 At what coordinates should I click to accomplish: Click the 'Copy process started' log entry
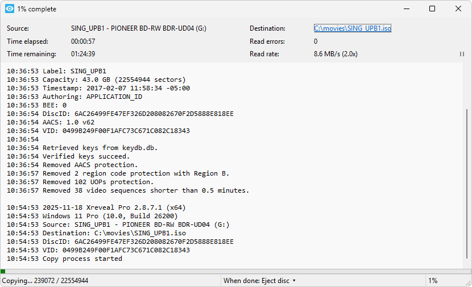click(82, 259)
